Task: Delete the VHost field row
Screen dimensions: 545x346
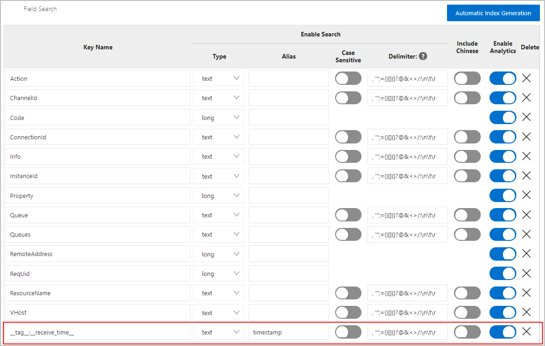Action: [x=526, y=312]
